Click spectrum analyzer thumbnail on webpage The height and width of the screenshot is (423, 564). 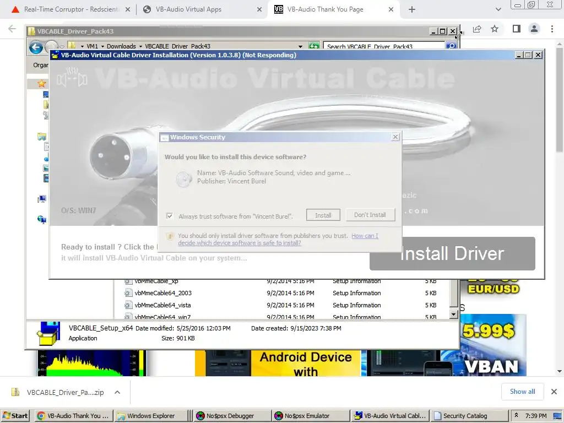point(92,364)
